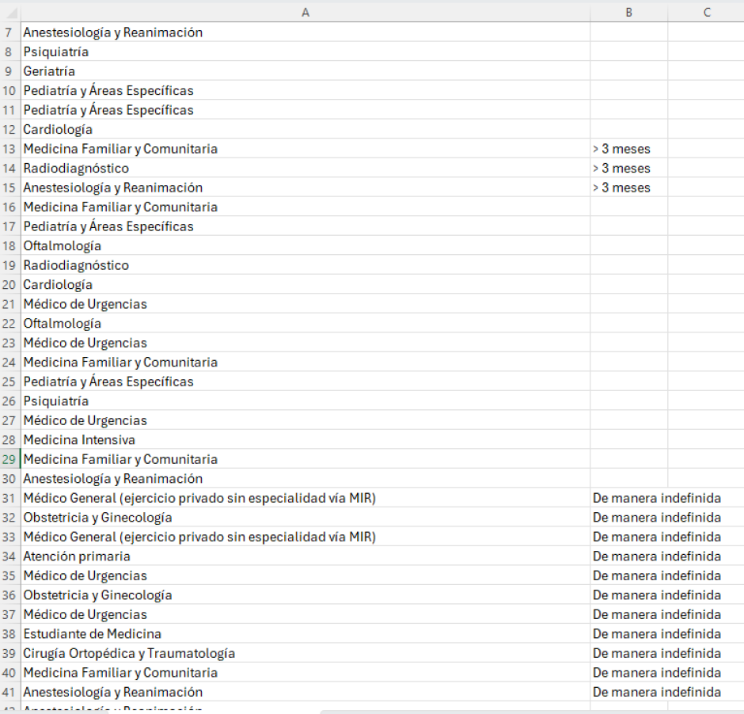Click 'De manera indefinida' in row 40
Viewport: 744px width, 714px height.
[x=657, y=673]
